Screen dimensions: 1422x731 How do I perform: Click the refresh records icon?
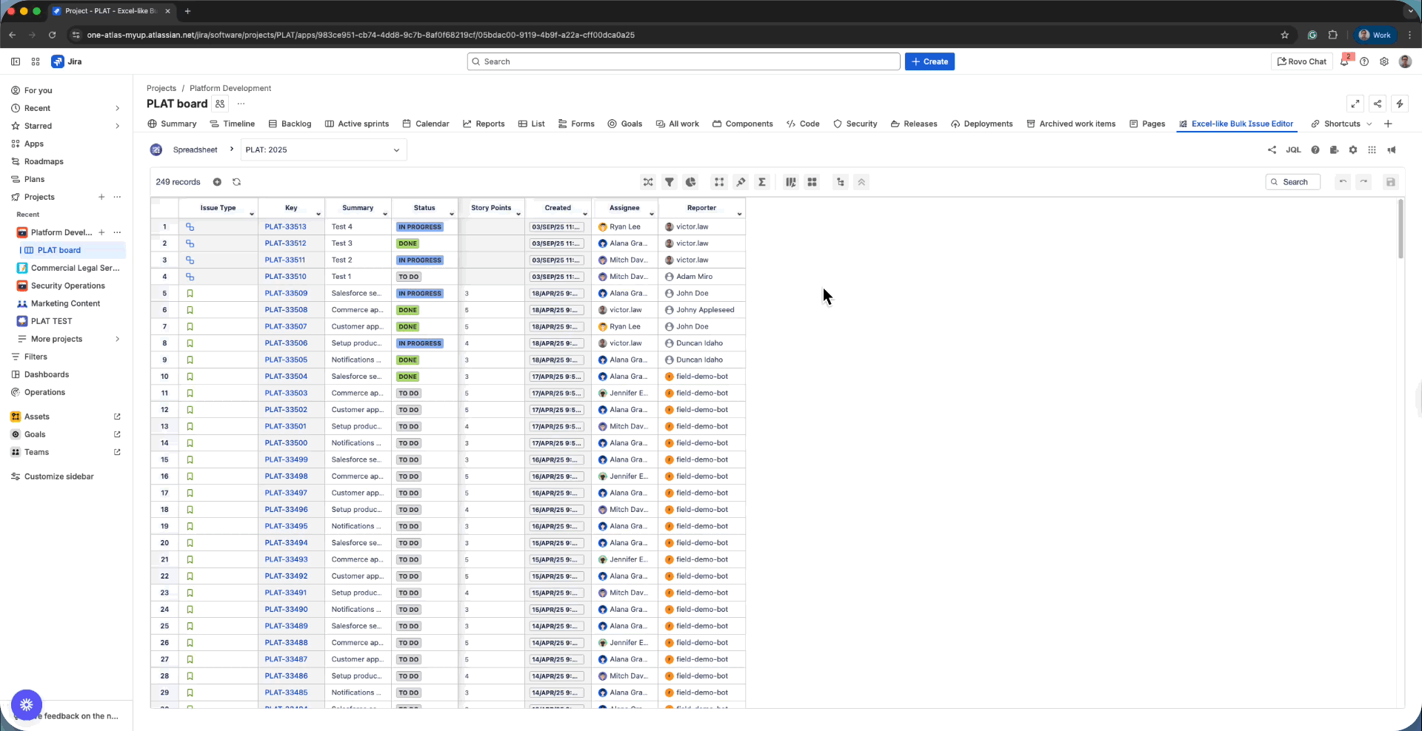tap(236, 182)
